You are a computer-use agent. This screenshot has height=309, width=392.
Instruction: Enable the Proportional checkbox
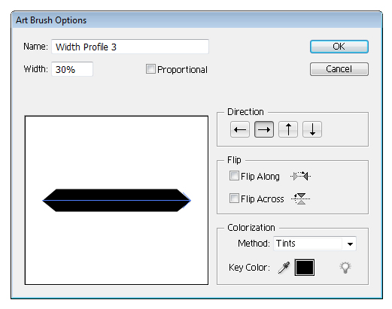(x=150, y=69)
